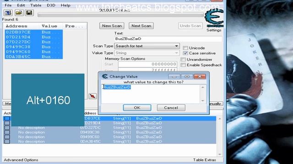Enable the Unrandomizer checkbox
The width and height of the screenshot is (293, 164).
pos(183,60)
